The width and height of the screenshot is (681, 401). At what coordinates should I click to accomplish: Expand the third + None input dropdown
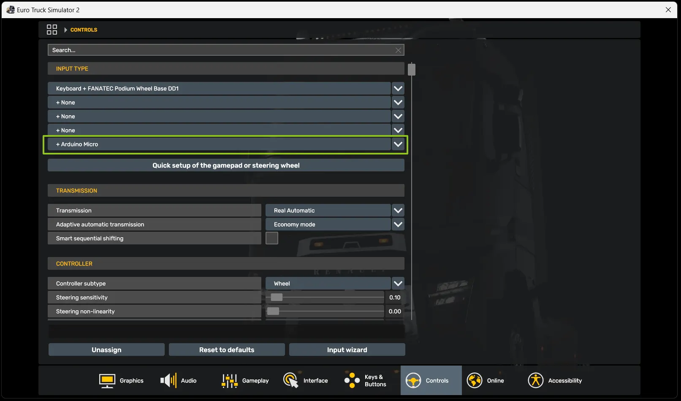(398, 130)
